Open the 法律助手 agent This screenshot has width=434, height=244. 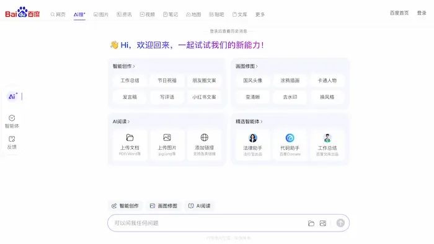point(252,145)
